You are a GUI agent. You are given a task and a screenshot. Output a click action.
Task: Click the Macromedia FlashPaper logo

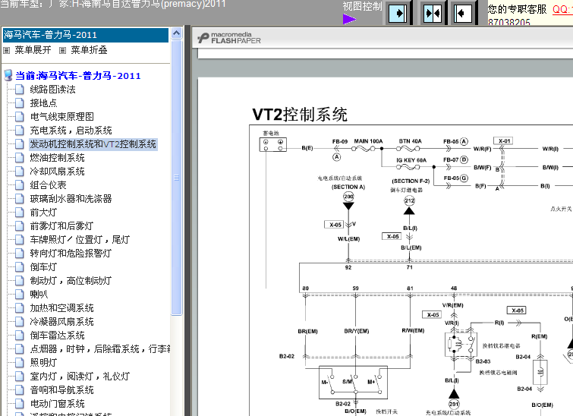229,38
